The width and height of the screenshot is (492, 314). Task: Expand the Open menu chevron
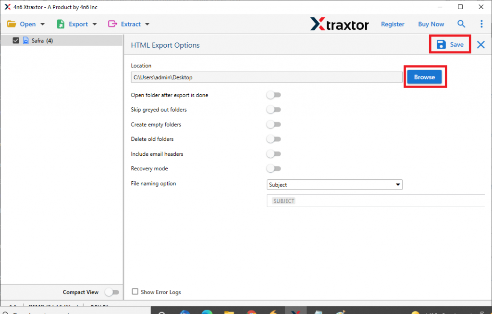[x=42, y=24]
